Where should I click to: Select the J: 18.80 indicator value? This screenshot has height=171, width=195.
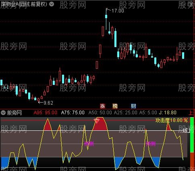[168, 113]
